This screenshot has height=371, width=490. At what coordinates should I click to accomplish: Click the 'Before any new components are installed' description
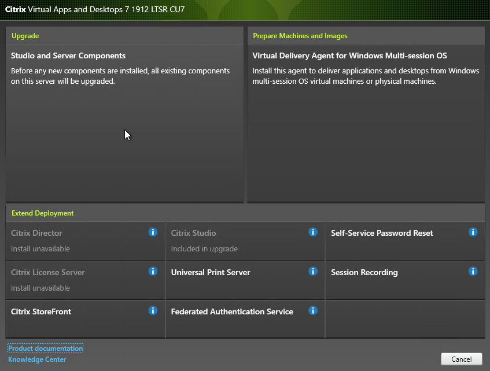[120, 76]
